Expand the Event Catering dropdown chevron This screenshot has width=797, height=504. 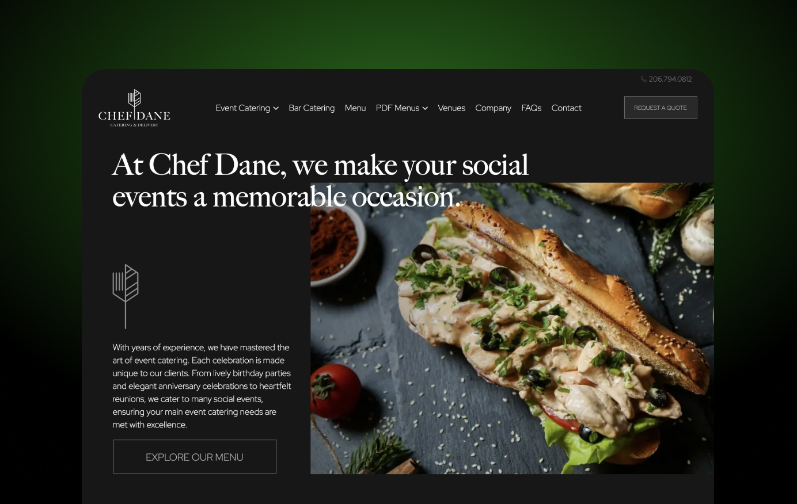(x=276, y=108)
